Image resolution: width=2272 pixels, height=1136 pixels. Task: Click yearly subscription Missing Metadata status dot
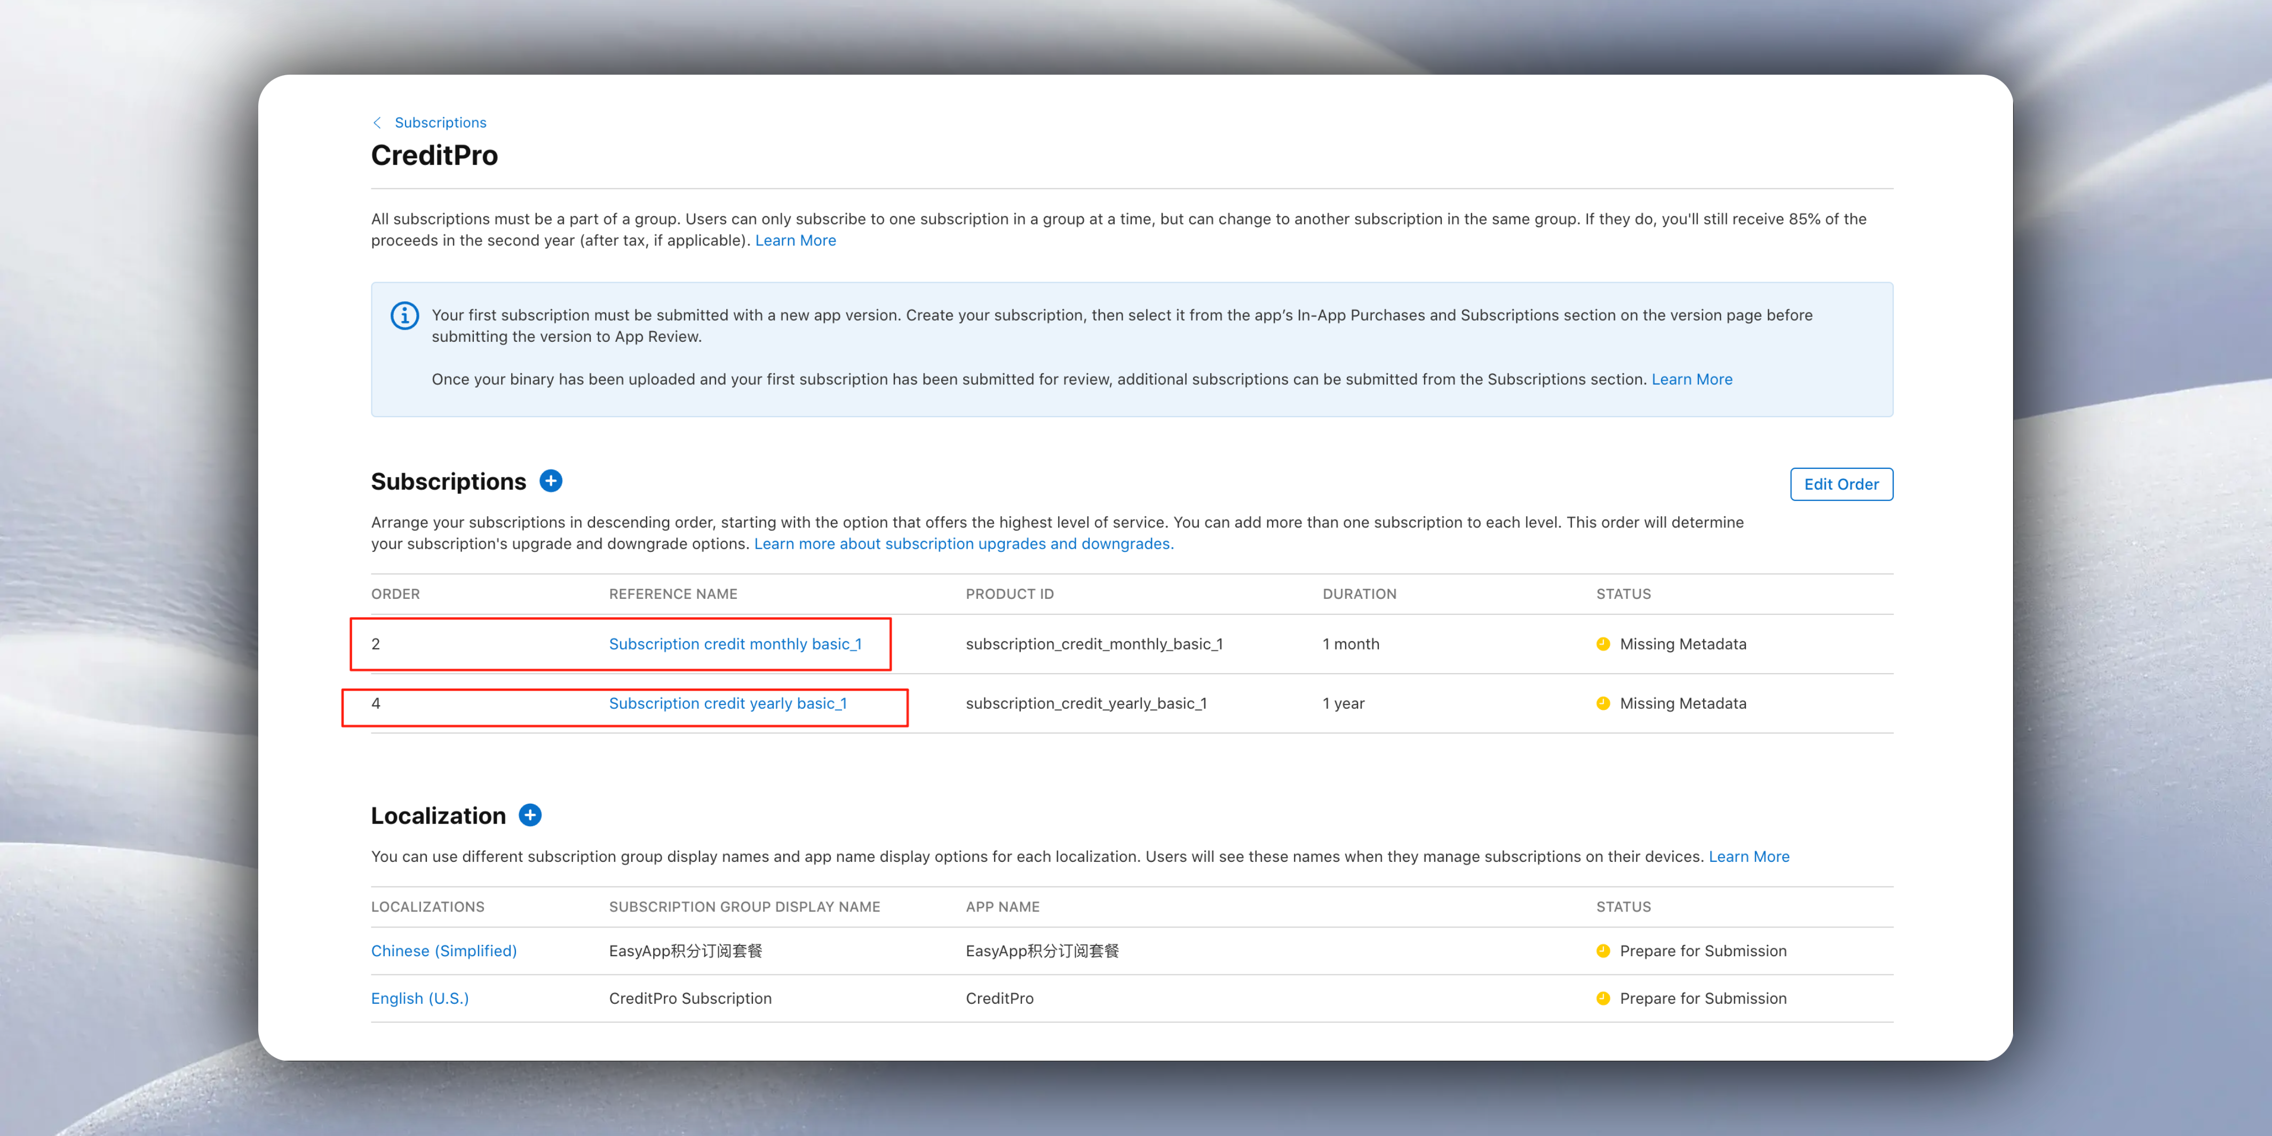tap(1602, 703)
